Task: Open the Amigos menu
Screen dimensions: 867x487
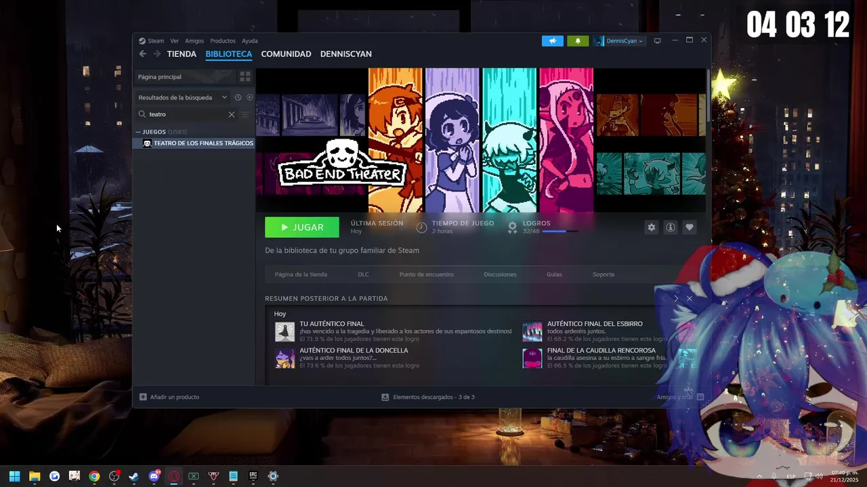Action: pos(194,41)
